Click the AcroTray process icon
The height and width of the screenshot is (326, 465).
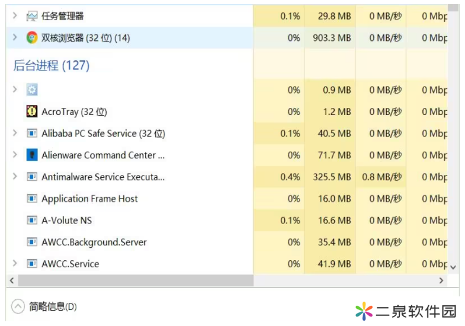[32, 111]
